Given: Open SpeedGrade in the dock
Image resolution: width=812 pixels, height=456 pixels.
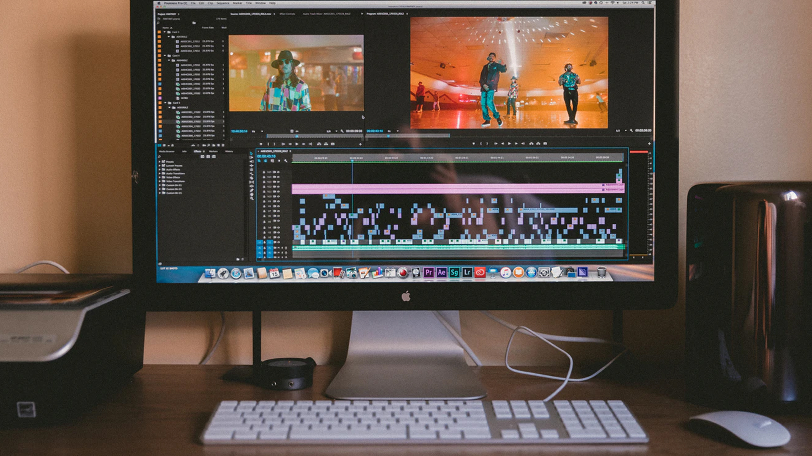Looking at the screenshot, I should click(x=454, y=273).
